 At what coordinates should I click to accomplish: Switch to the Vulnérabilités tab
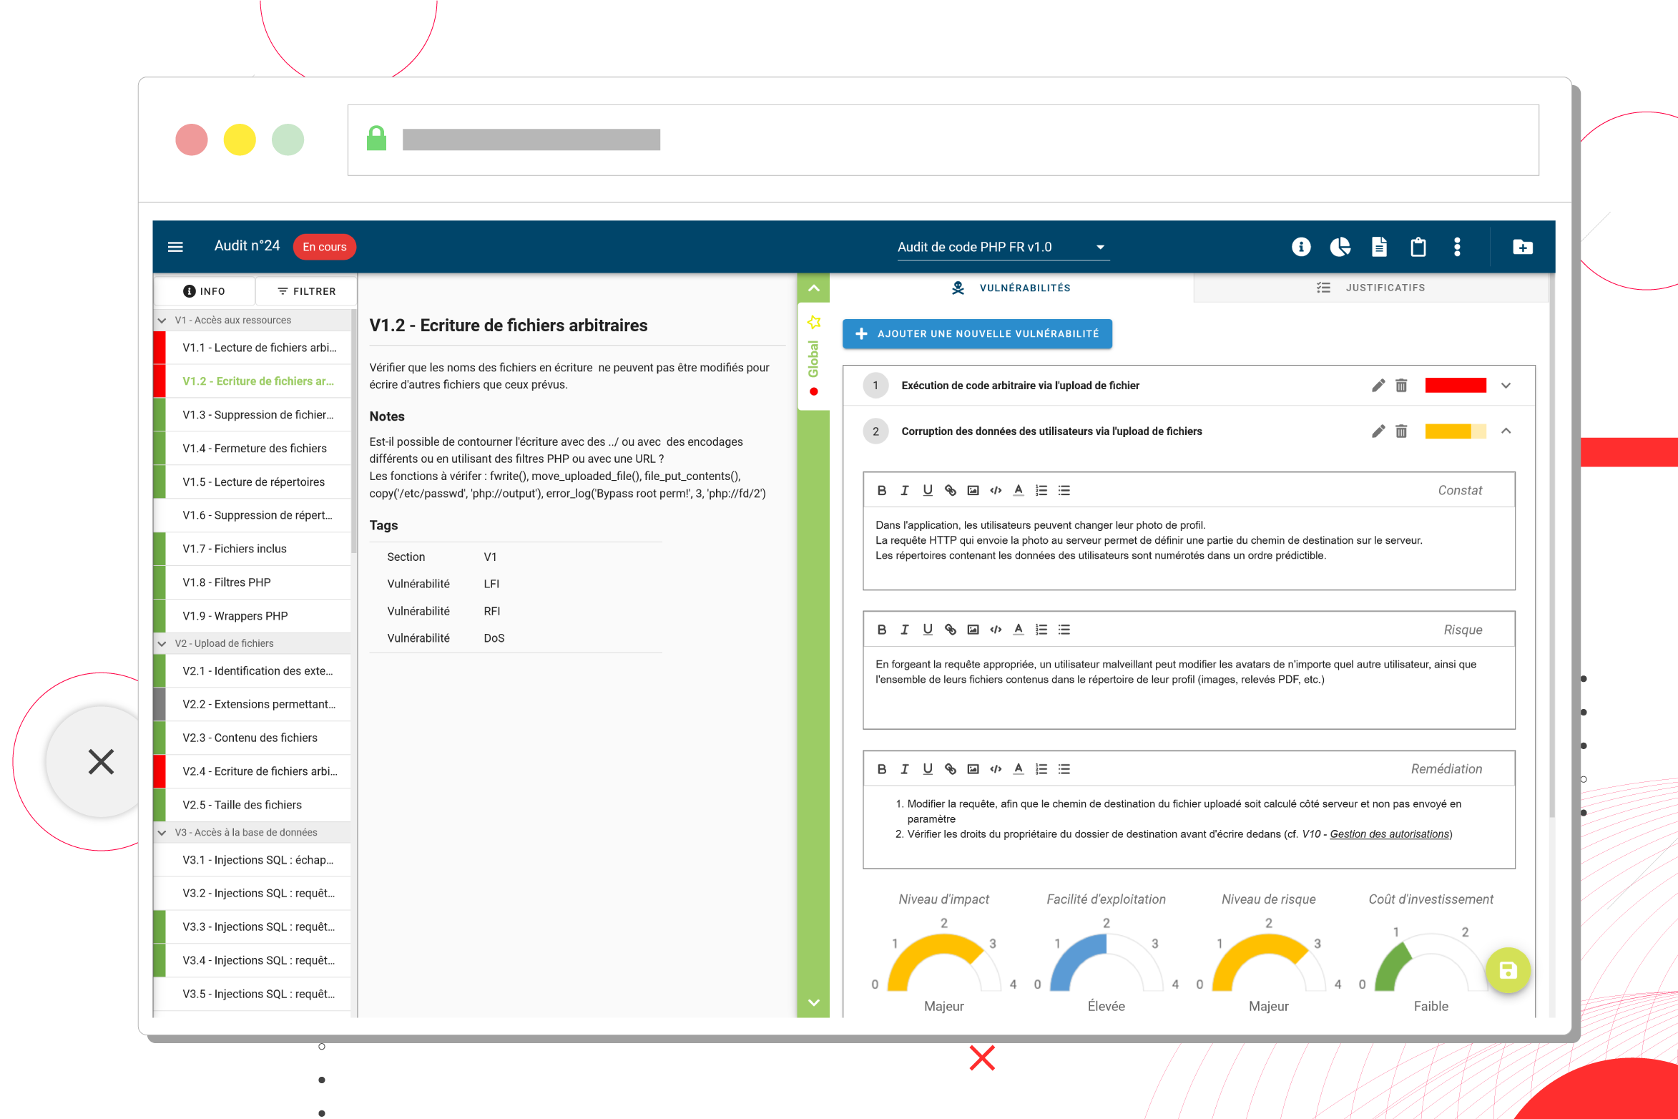[1011, 288]
